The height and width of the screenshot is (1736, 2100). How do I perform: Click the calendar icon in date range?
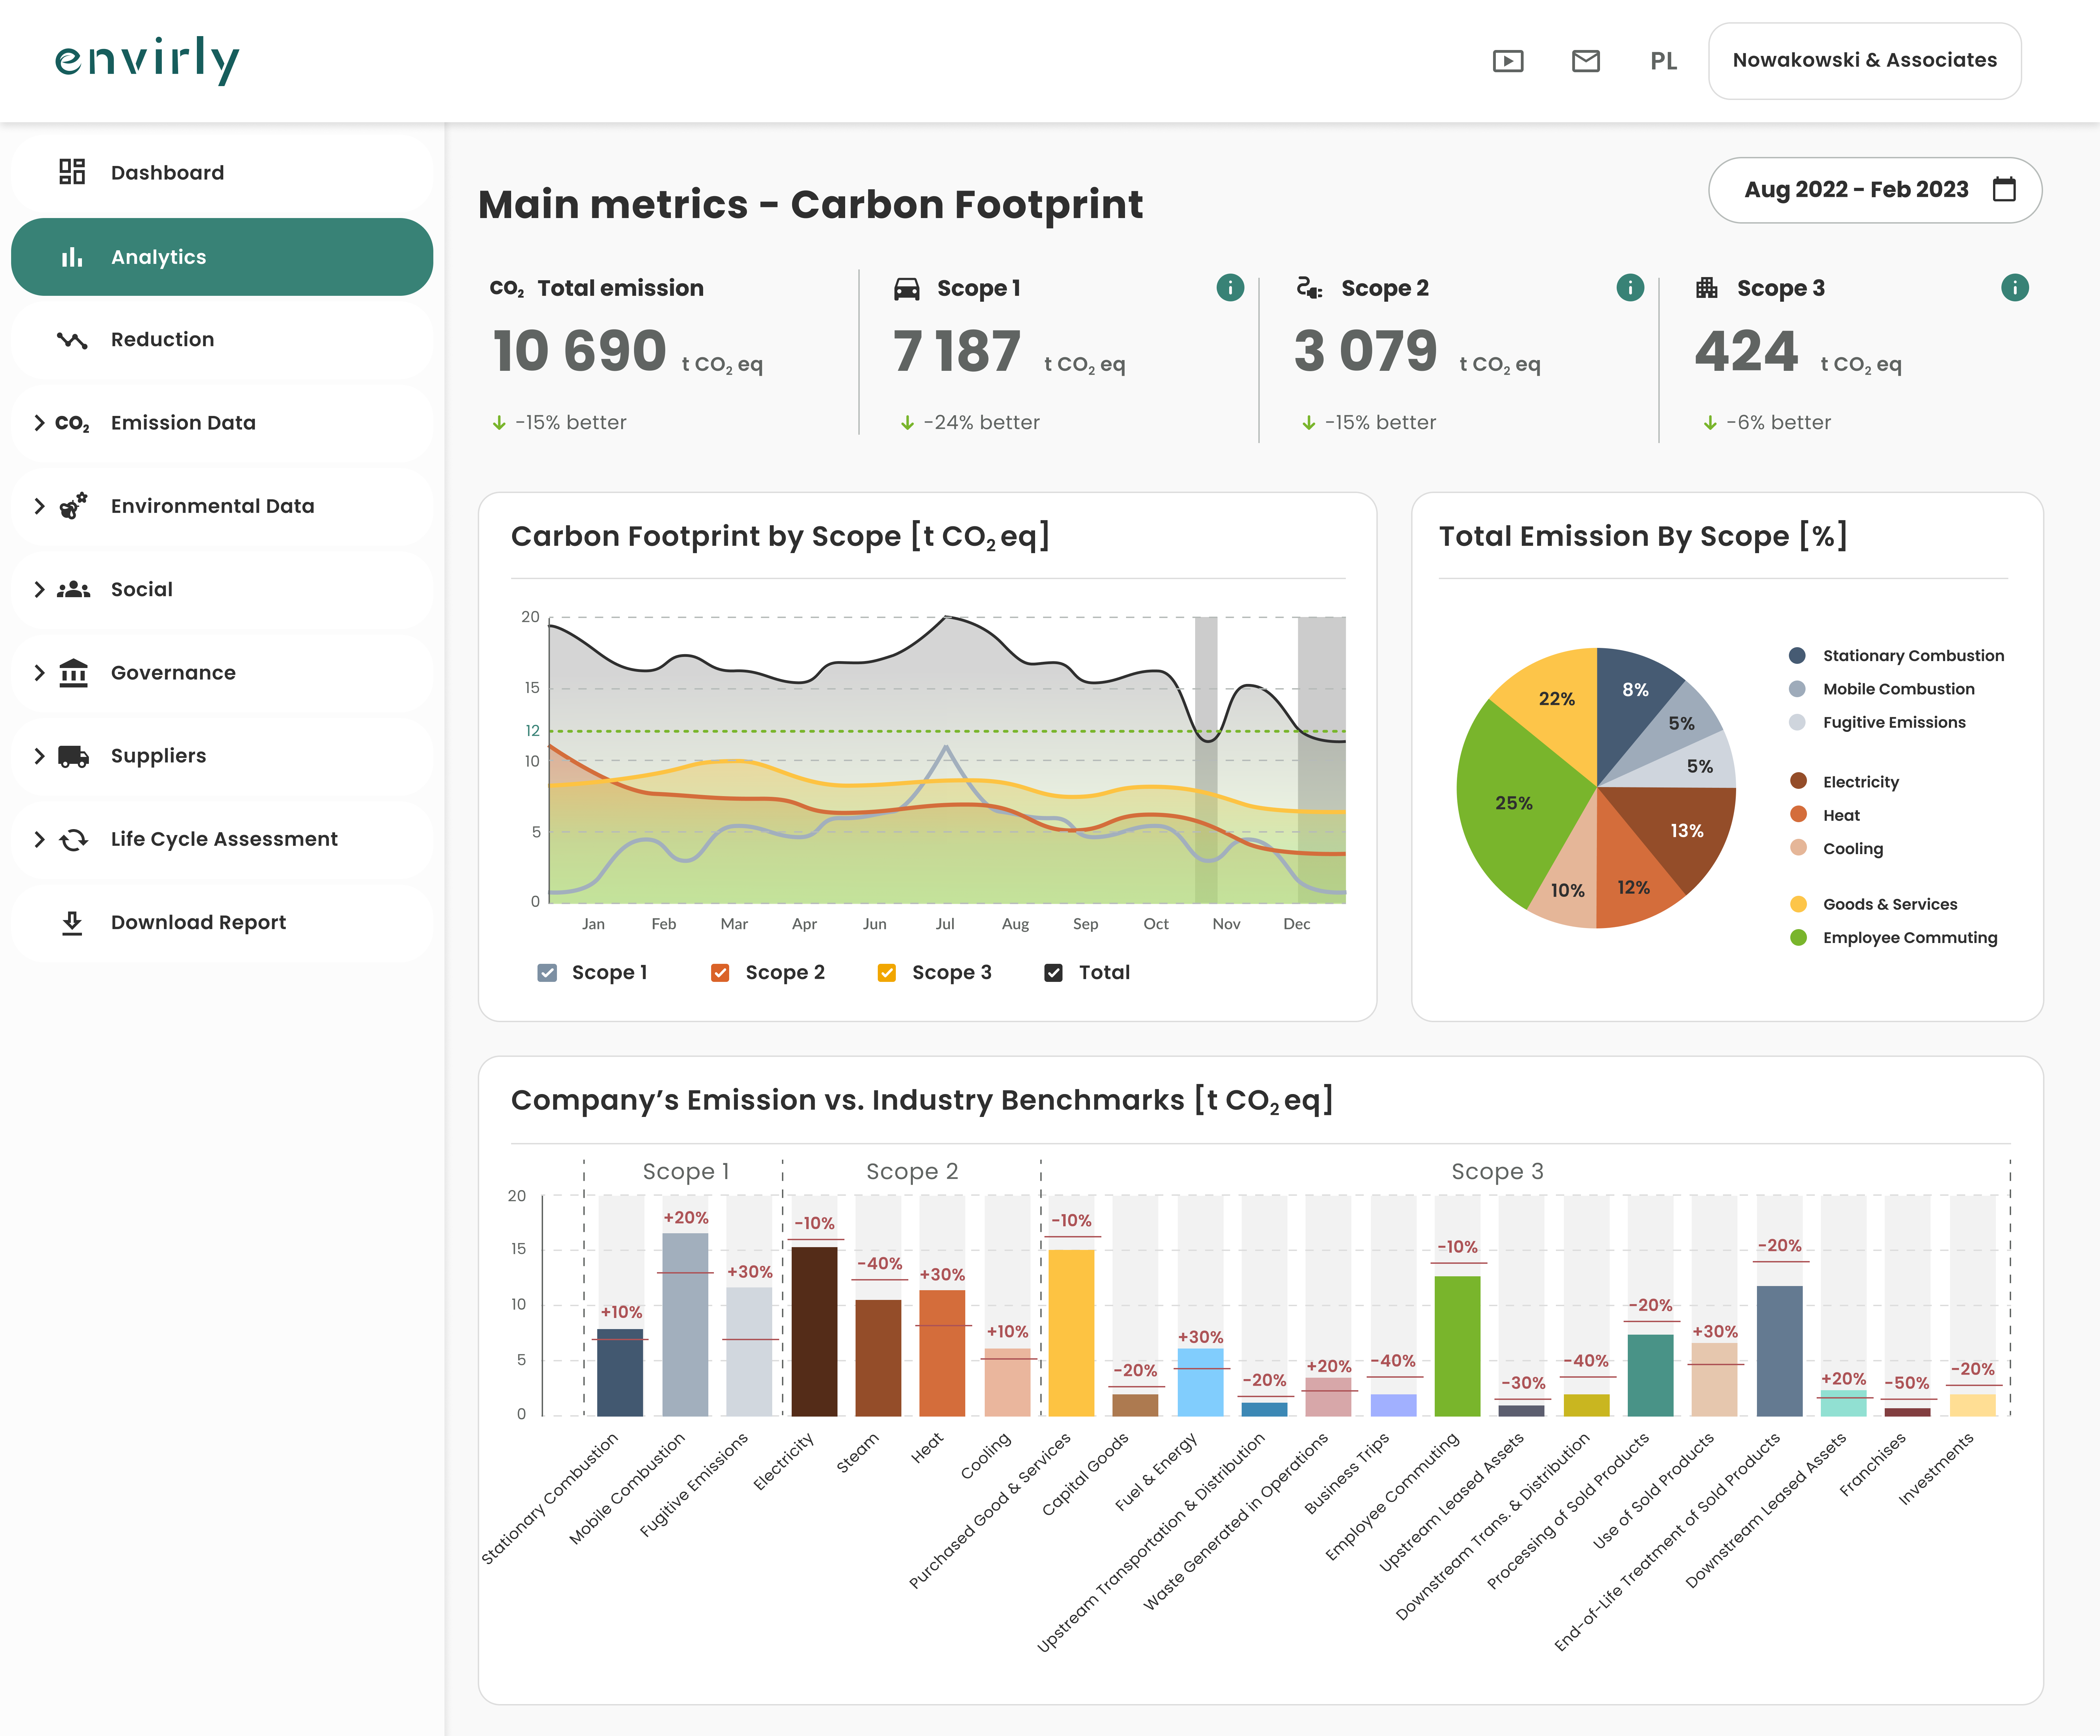(x=2004, y=189)
